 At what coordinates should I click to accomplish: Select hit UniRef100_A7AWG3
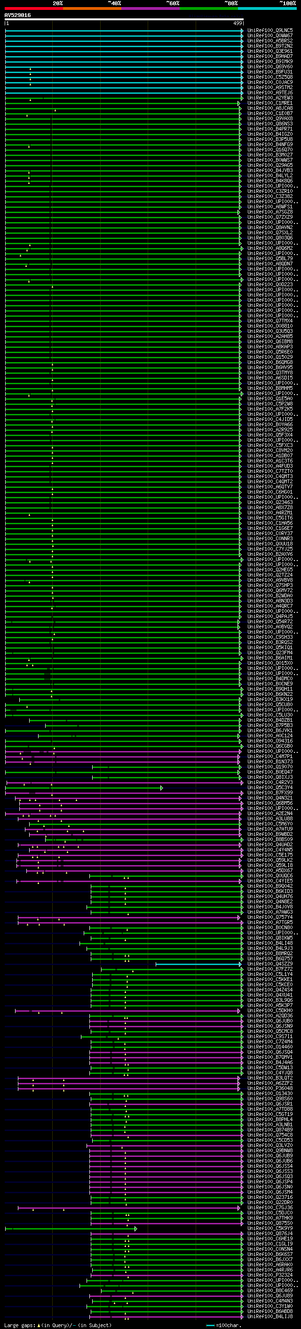tap(270, 912)
